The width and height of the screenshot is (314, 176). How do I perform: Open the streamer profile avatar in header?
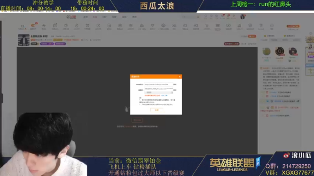(243, 17)
